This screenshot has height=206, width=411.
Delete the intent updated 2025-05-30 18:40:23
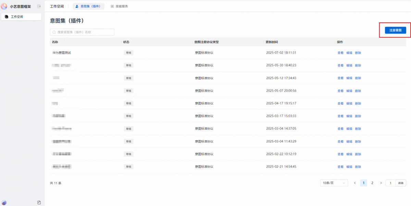click(358, 65)
